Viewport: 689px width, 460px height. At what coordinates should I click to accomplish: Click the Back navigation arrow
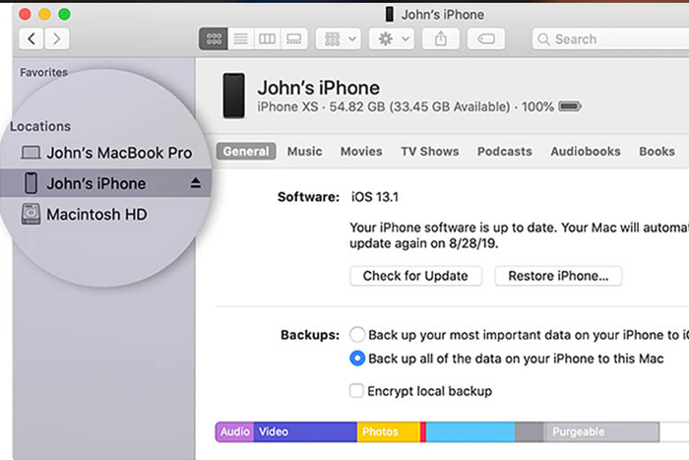(32, 39)
